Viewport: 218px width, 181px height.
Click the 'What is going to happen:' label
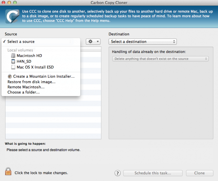pyautogui.click(x=25, y=144)
